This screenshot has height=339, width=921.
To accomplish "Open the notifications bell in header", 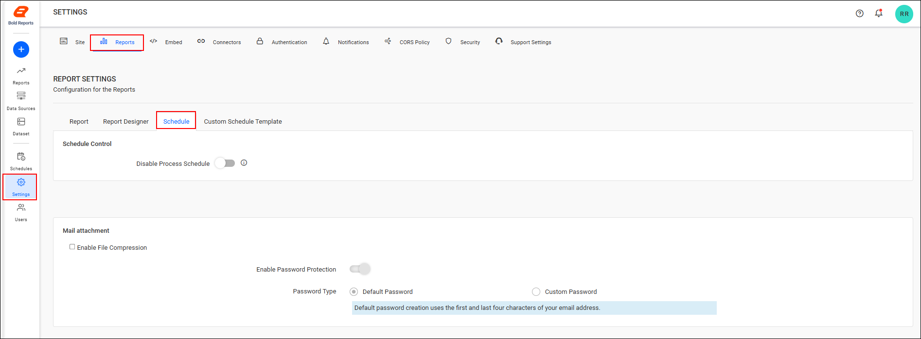I will 878,14.
